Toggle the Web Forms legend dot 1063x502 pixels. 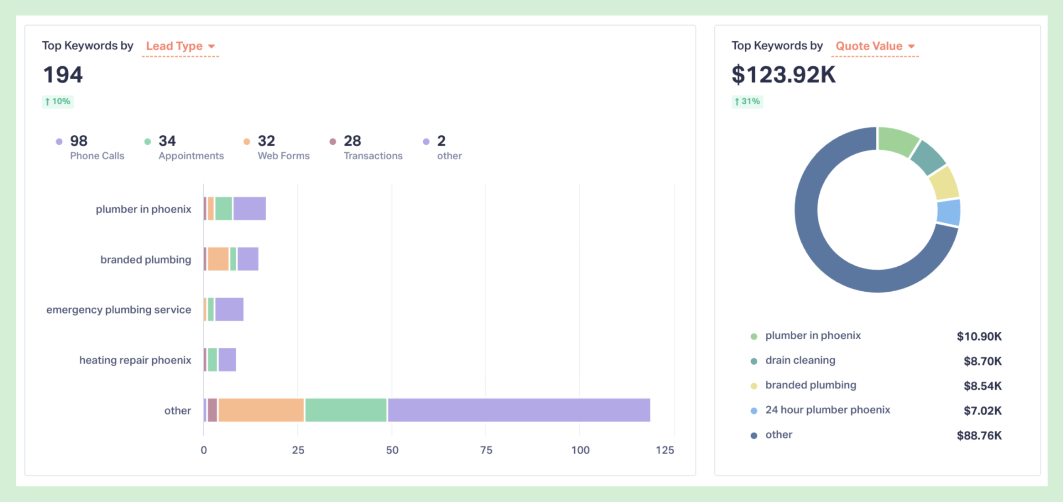(x=247, y=141)
